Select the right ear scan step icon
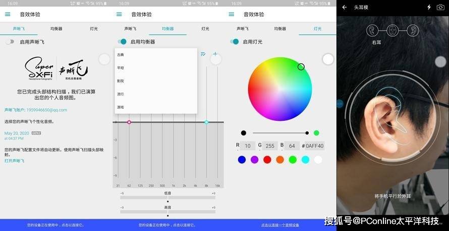Screen dimensions: 449x231 pos(372,31)
